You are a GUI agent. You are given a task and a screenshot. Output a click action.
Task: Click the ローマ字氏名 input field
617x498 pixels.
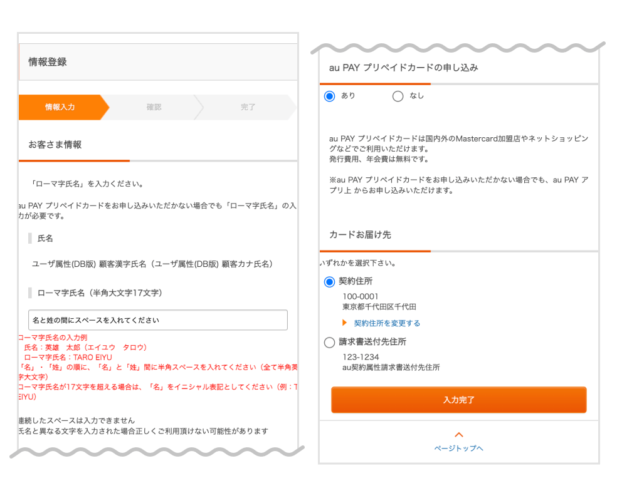click(158, 320)
